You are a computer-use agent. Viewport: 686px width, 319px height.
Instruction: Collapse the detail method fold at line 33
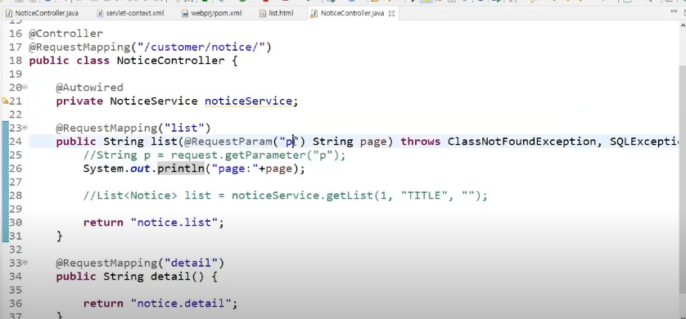[x=25, y=263]
